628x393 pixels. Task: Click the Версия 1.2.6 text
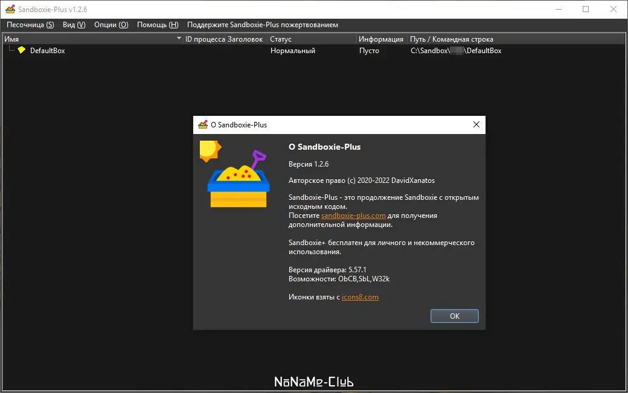pyautogui.click(x=309, y=164)
